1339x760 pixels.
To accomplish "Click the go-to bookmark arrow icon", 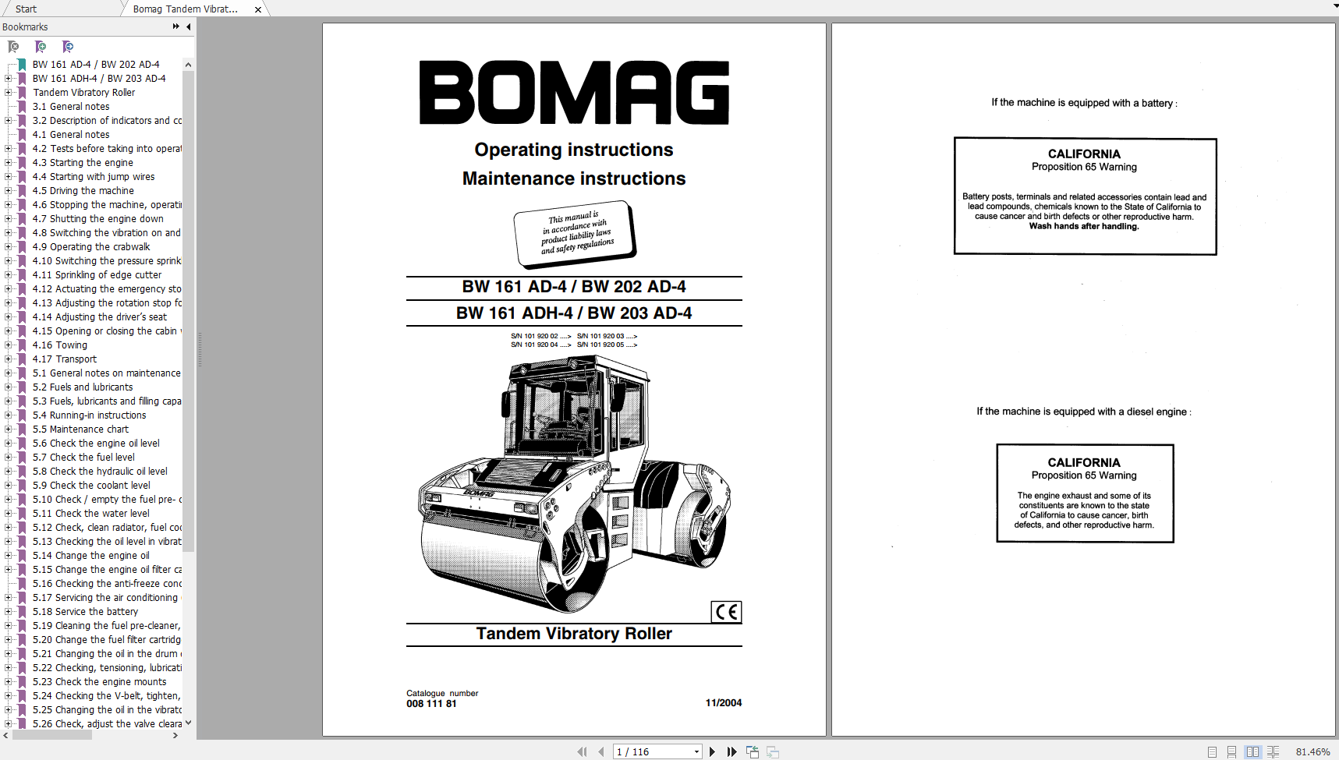I will pyautogui.click(x=68, y=47).
